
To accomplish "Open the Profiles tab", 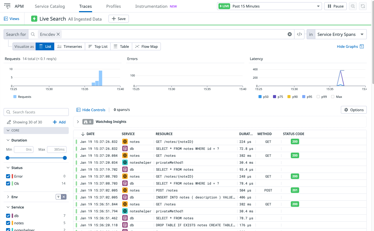I will 114,6.
